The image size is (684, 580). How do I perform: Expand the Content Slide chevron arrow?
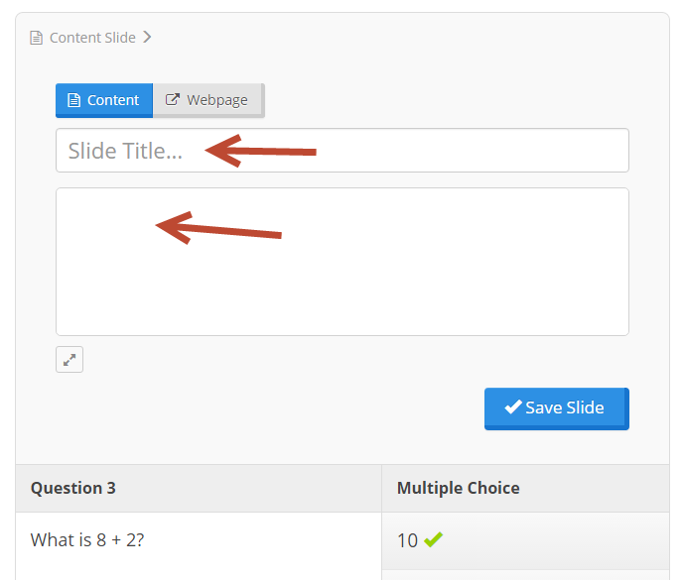tap(147, 37)
